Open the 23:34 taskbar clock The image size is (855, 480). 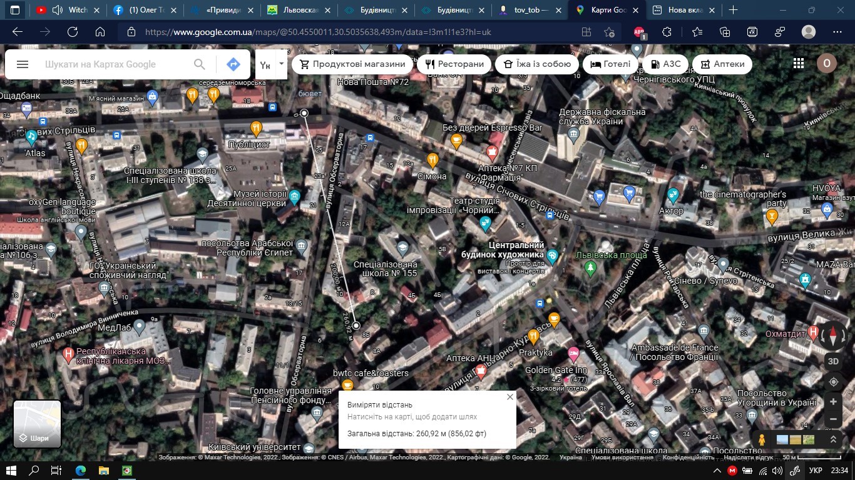[x=840, y=471]
